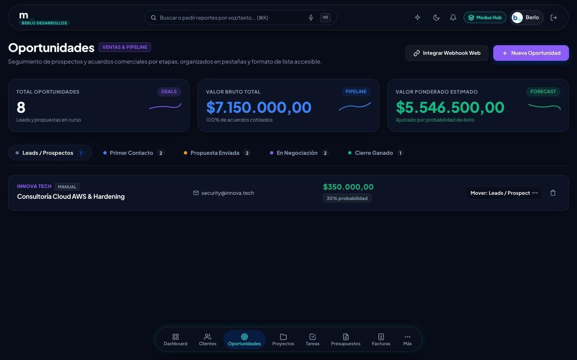Click the Valor Bruto Total amount
This screenshot has width=577, height=360.
(258, 107)
